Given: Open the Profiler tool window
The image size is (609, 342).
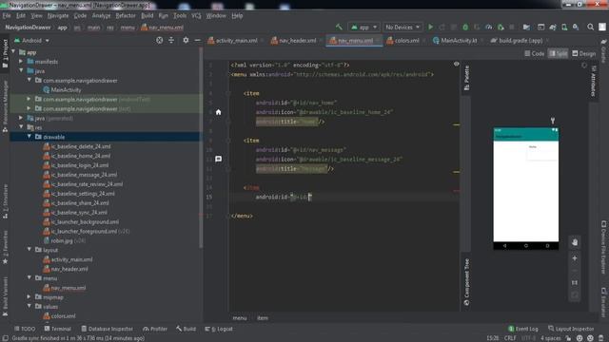Looking at the screenshot, I should click(155, 329).
